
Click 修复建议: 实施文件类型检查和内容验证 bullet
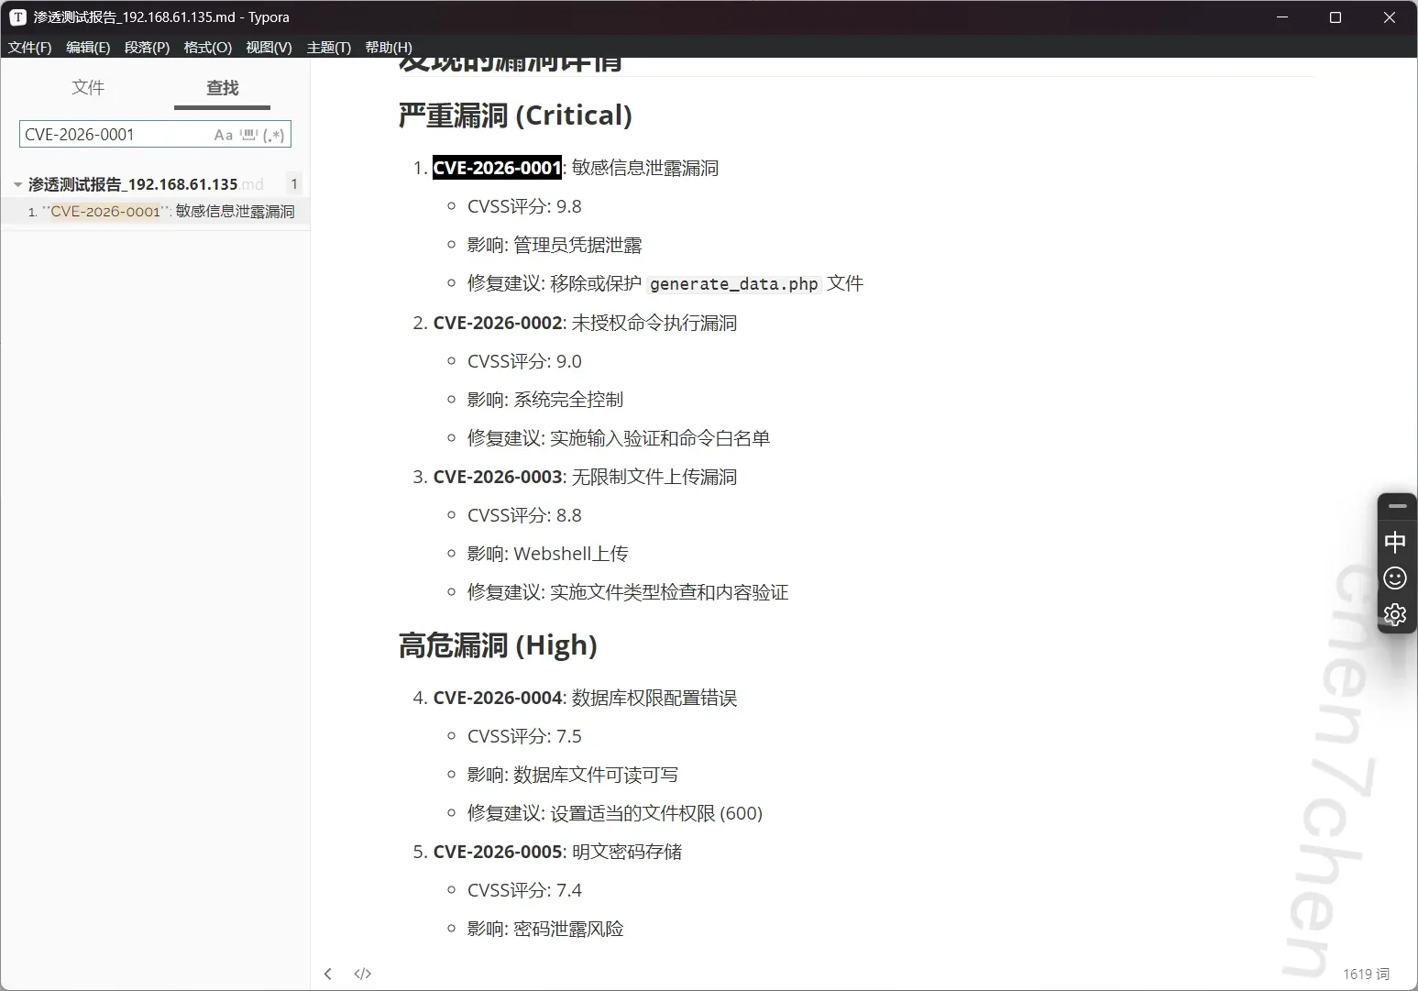[x=628, y=592]
